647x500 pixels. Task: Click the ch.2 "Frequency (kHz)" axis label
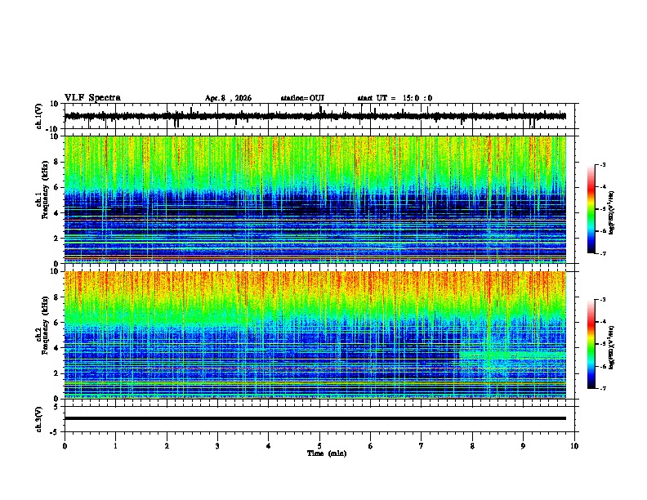(x=45, y=325)
